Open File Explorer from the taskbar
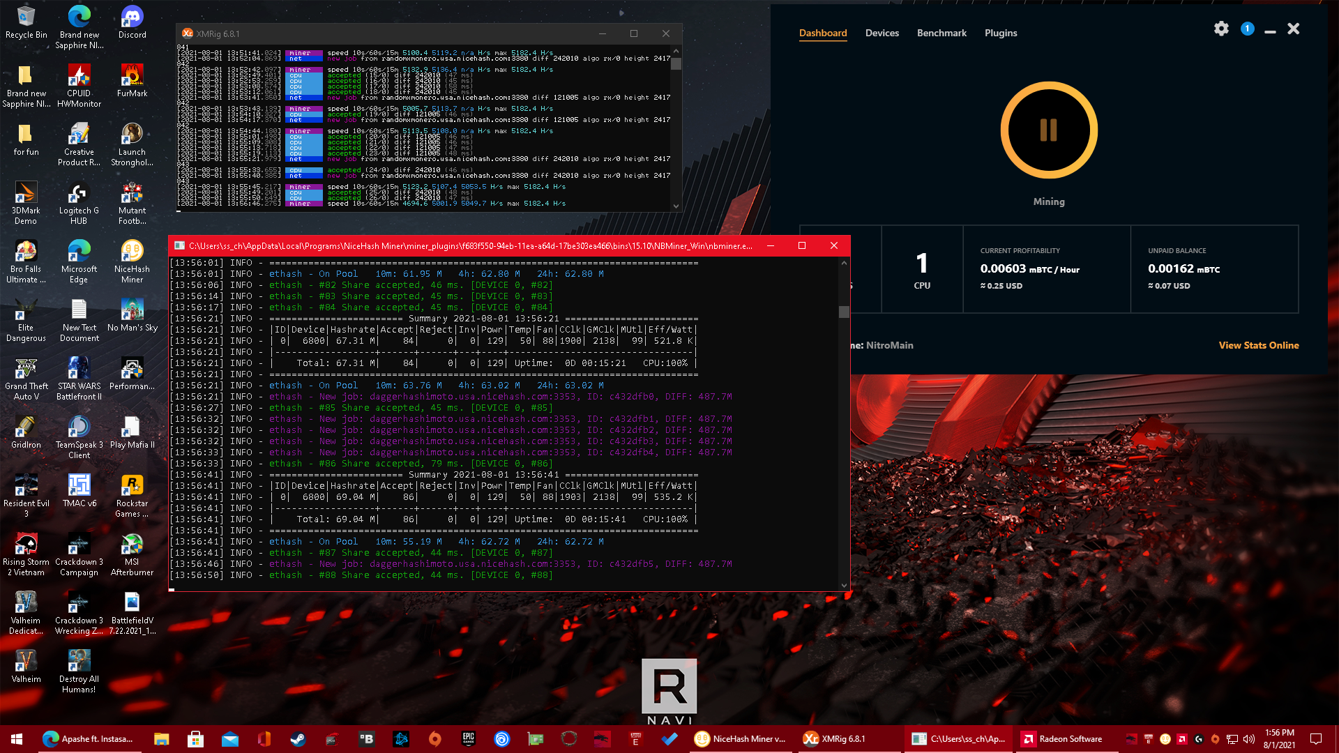 [162, 739]
